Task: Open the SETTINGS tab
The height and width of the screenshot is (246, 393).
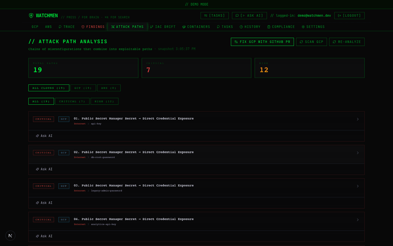Action: pyautogui.click(x=313, y=27)
